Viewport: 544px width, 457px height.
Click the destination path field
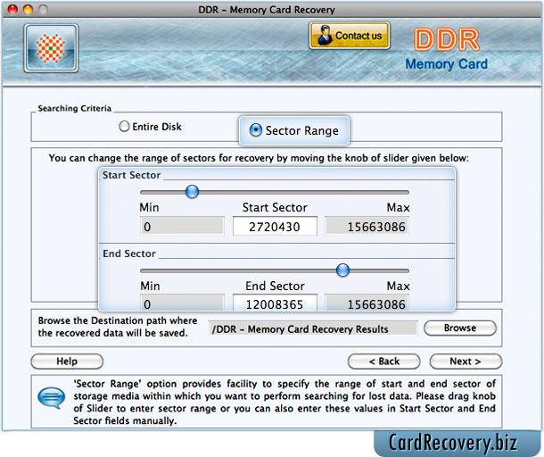coord(312,328)
